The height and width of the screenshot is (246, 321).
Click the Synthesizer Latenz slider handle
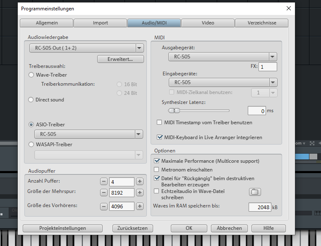point(174,111)
